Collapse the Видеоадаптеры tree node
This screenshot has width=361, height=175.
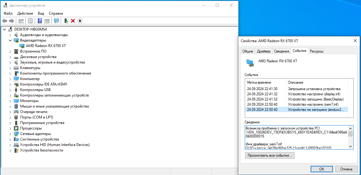click(10, 40)
